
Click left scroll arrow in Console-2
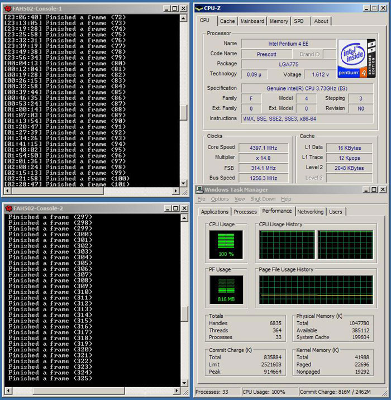8,391
